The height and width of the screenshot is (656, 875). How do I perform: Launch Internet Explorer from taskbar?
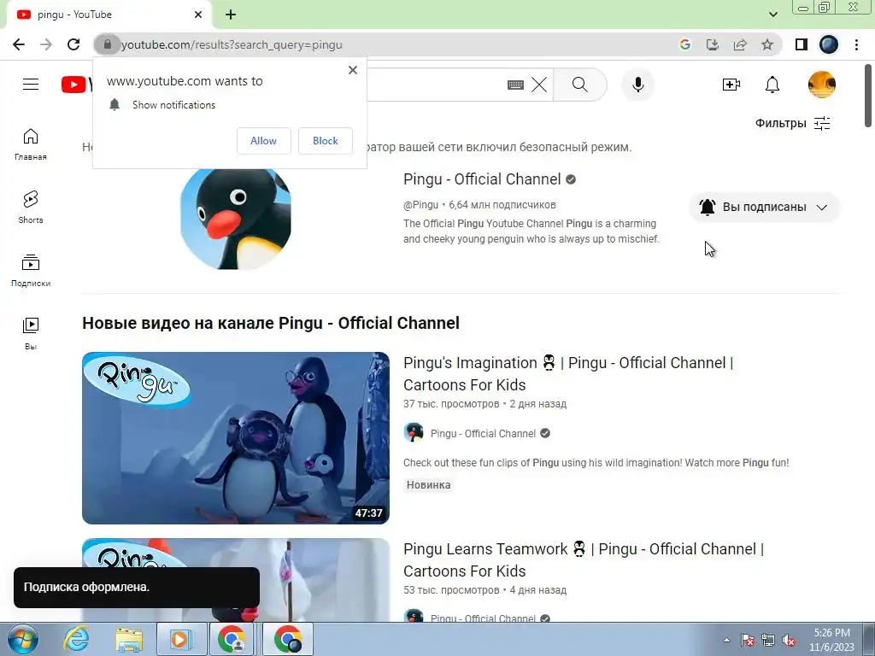point(76,639)
